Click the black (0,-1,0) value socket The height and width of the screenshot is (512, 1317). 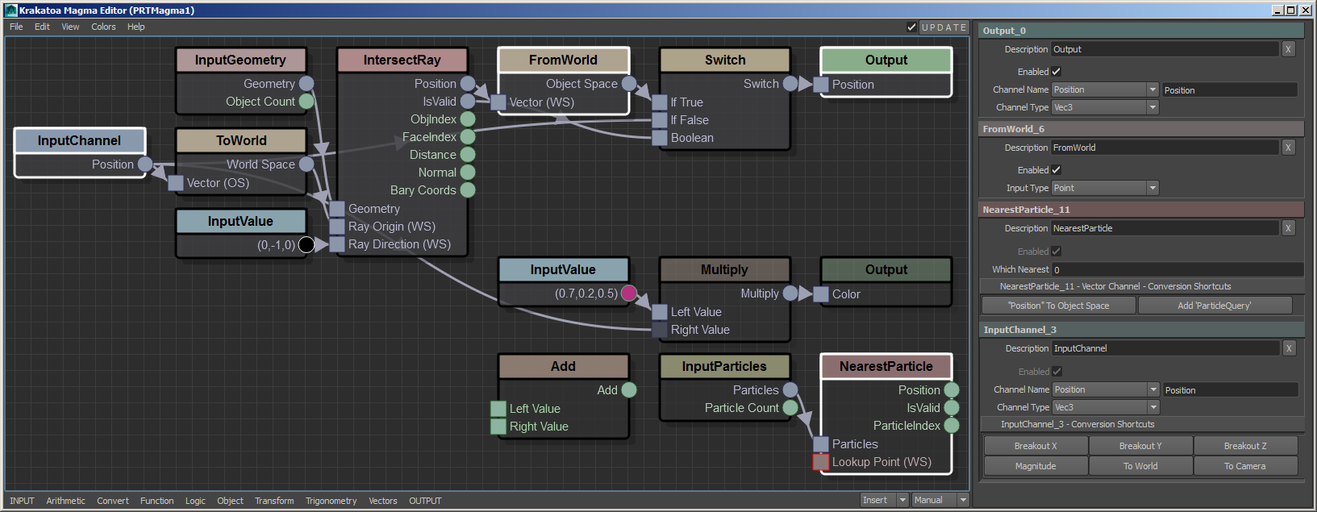[306, 245]
